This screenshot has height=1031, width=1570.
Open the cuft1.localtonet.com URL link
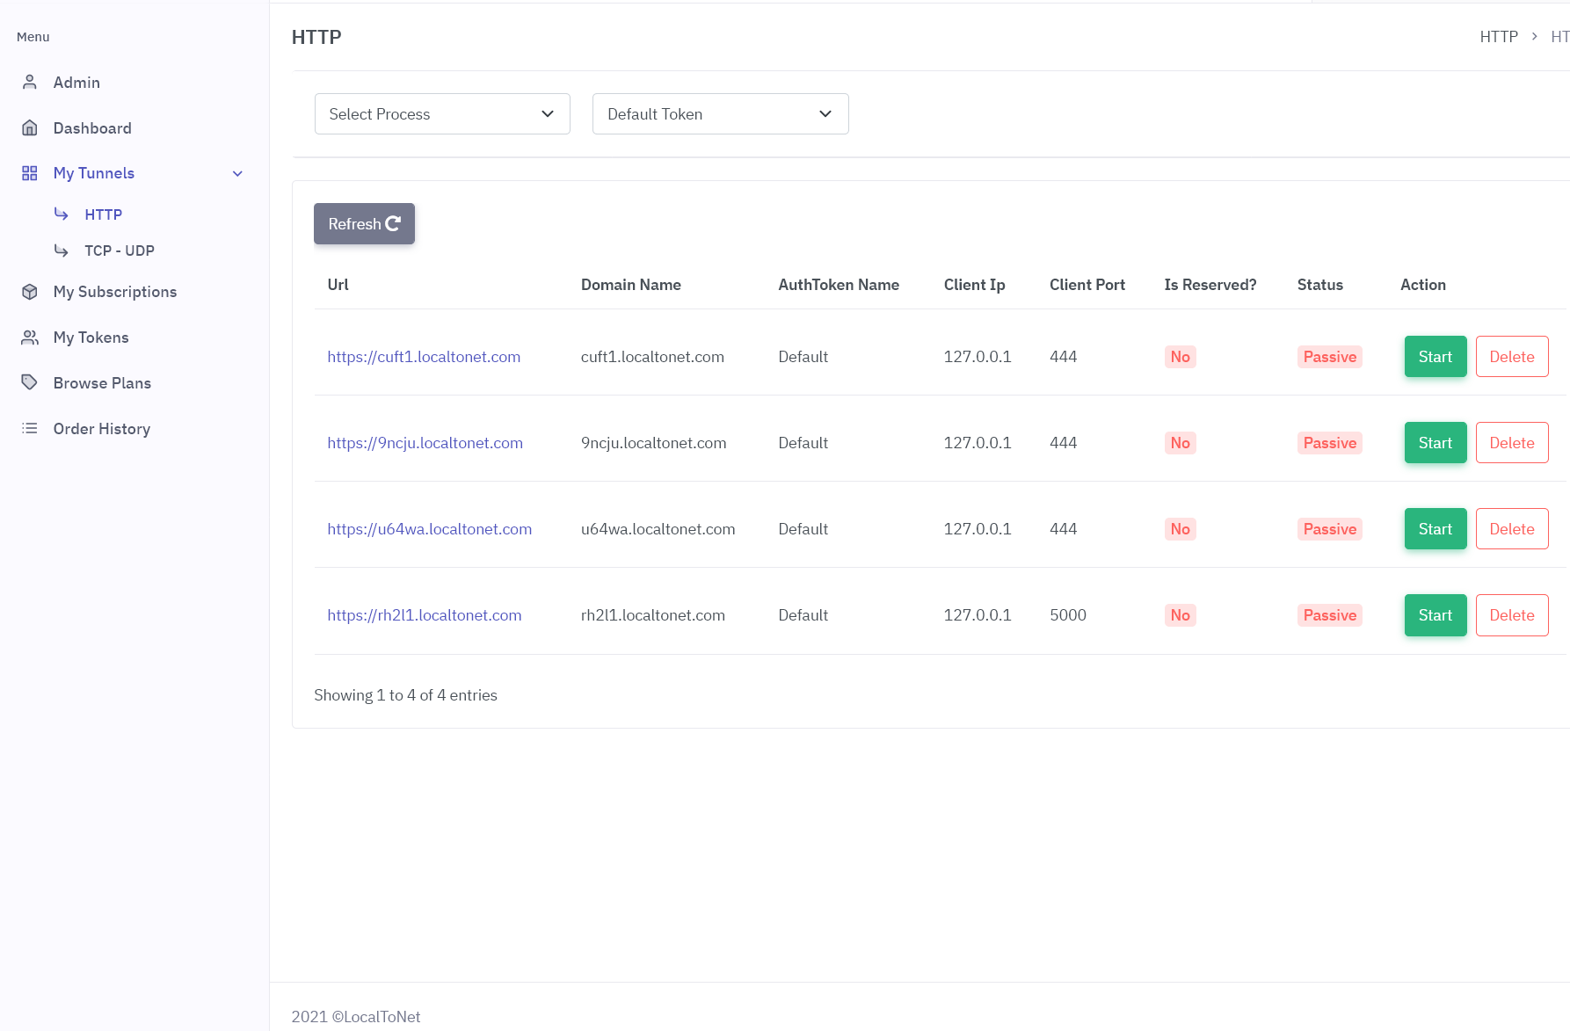[424, 357]
